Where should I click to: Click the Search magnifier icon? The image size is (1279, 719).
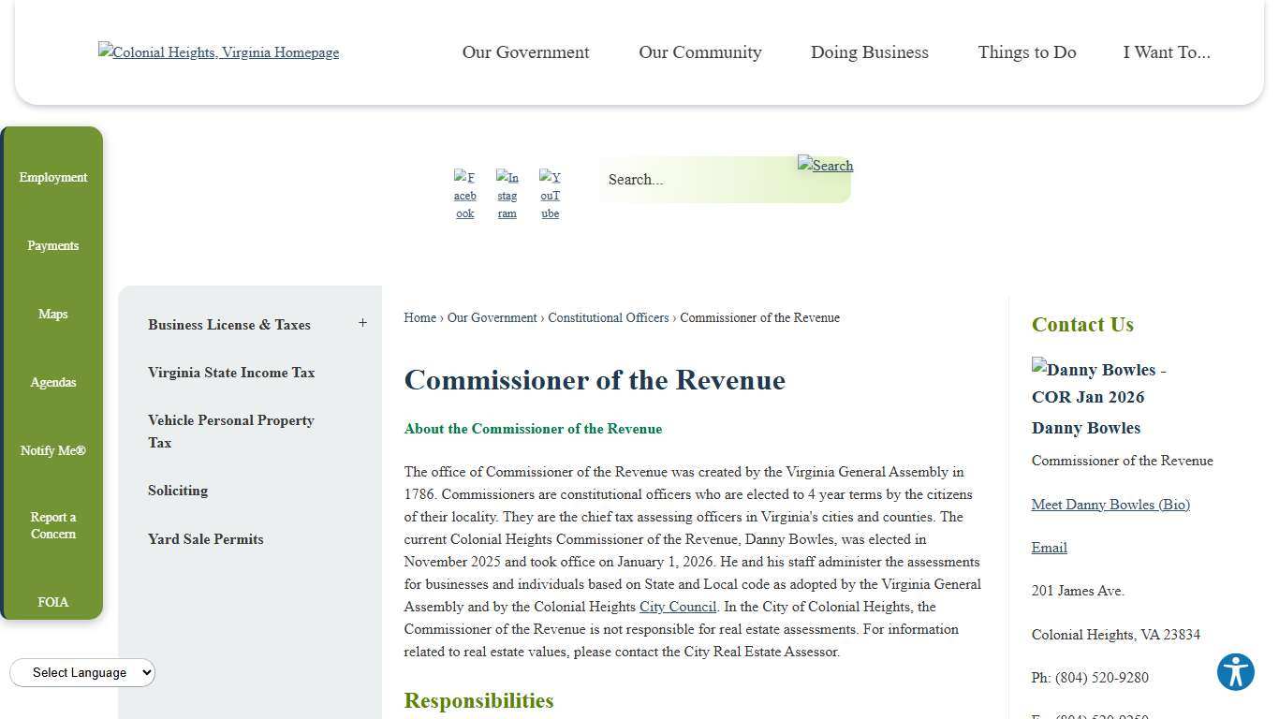pyautogui.click(x=825, y=166)
